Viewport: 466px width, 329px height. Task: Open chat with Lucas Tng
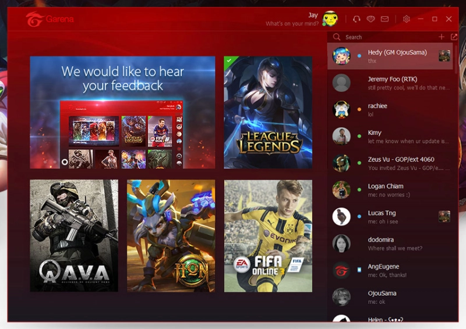pyautogui.click(x=390, y=217)
